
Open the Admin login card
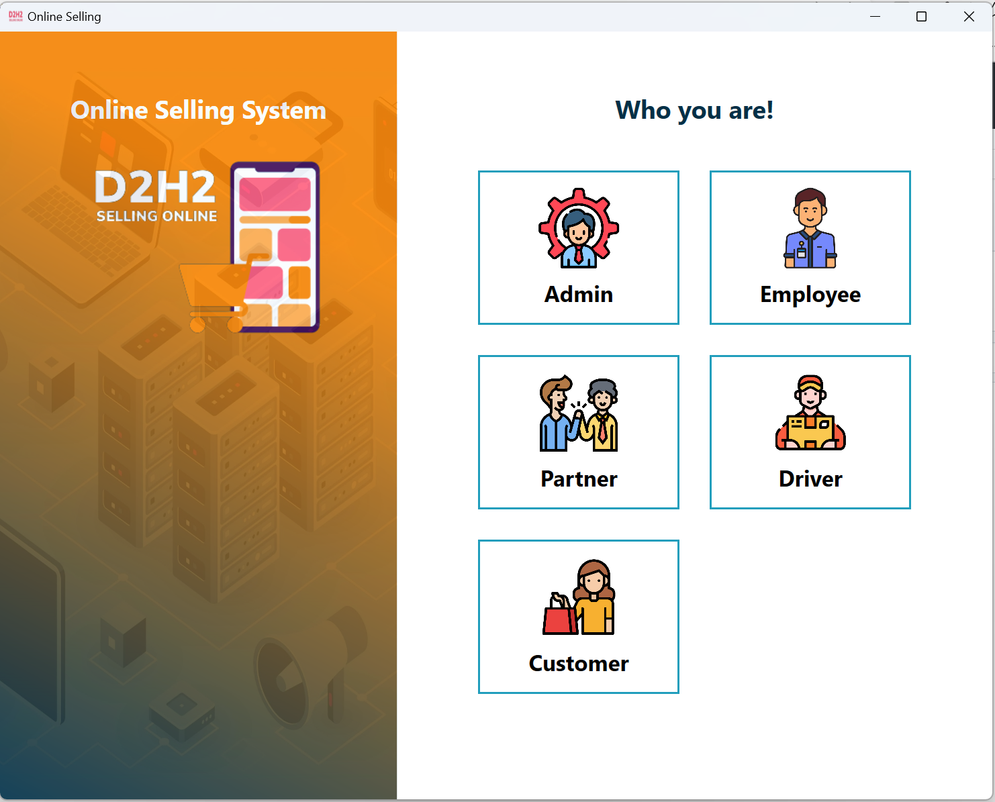click(578, 248)
